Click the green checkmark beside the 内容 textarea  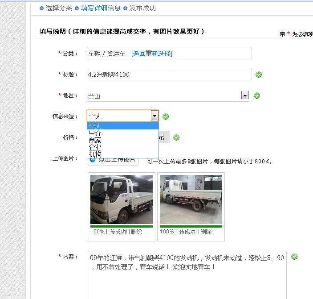click(x=294, y=257)
